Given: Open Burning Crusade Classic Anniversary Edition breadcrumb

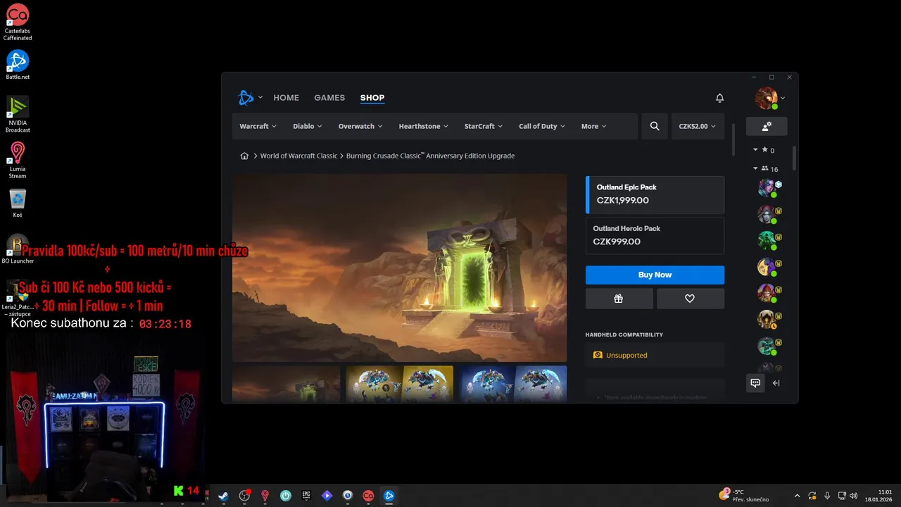Looking at the screenshot, I should pyautogui.click(x=430, y=156).
